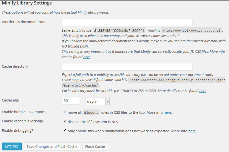This screenshot has width=229, height=152.
Task: Click the 'Cache directory' label
Action: tap(15, 66)
